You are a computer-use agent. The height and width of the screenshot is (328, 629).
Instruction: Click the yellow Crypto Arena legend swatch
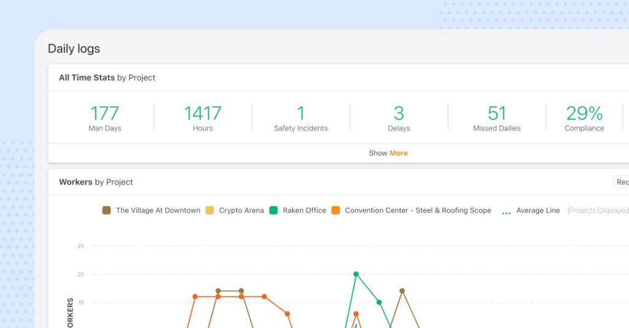click(x=210, y=210)
